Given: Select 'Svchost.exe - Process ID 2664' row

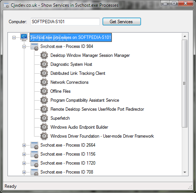Looking at the screenshot, I should tap(68, 145).
